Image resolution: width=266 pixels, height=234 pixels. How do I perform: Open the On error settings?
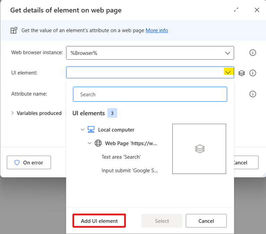[29, 163]
